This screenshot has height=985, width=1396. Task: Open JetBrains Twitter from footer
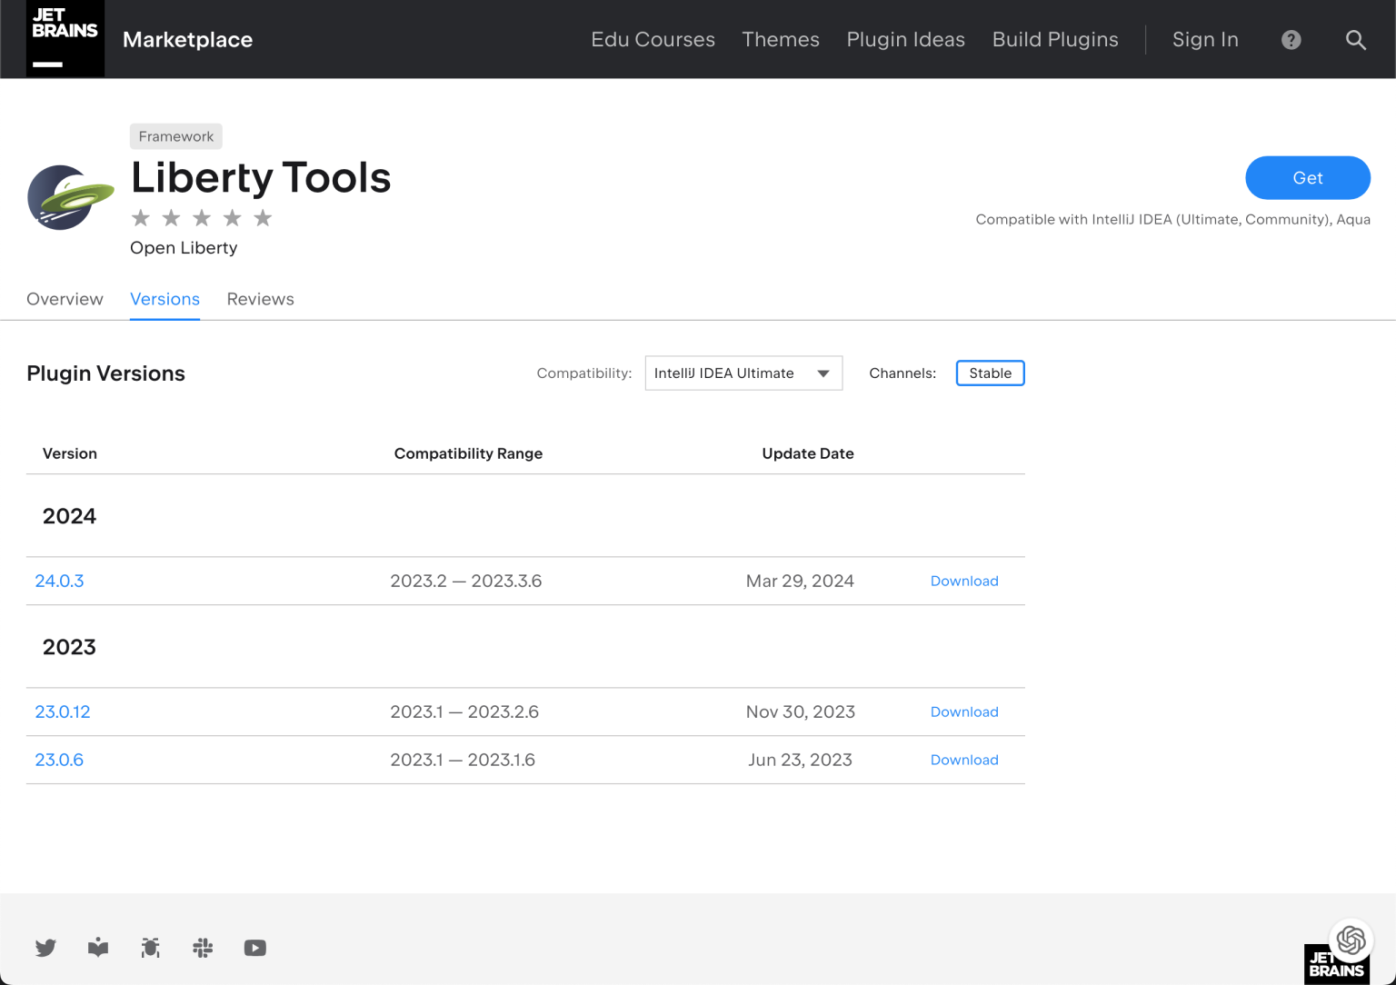click(x=45, y=948)
